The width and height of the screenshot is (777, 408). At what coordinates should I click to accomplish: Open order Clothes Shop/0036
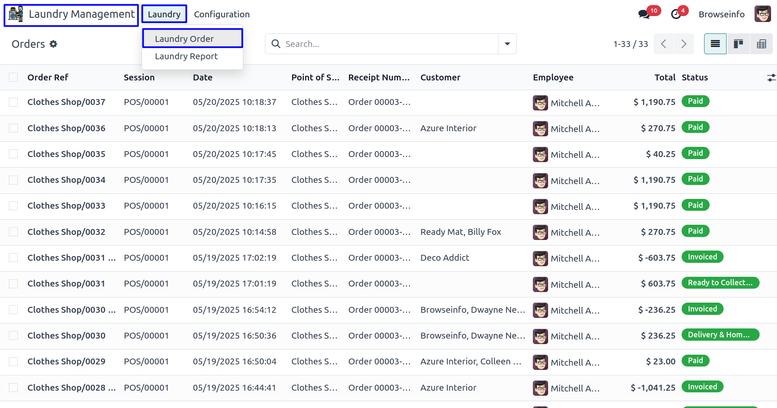pyautogui.click(x=66, y=128)
